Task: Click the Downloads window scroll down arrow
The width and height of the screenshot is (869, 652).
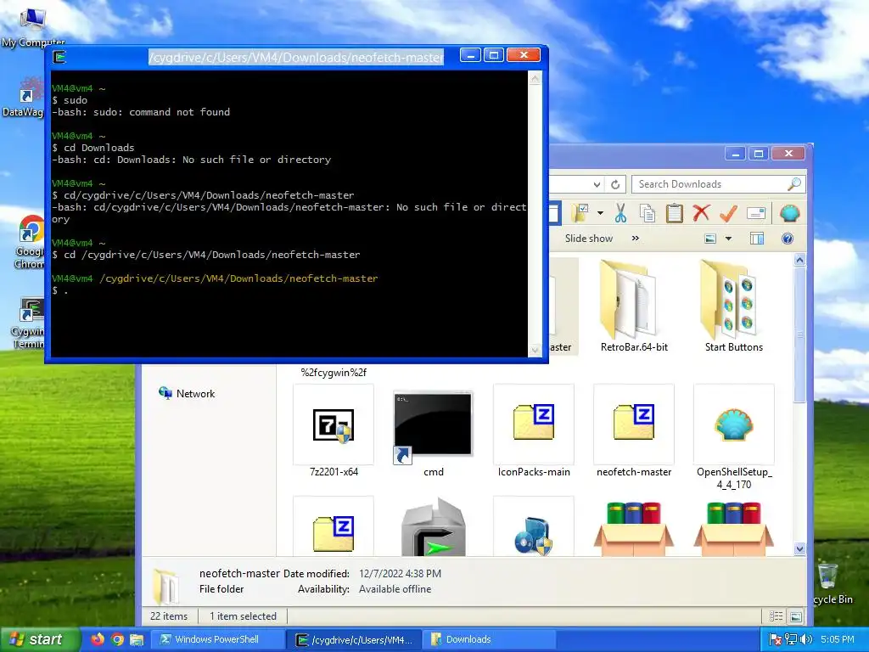Action: coord(799,549)
